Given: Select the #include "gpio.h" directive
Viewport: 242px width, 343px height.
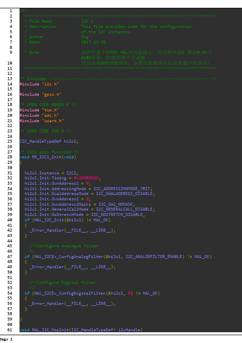Looking at the screenshot, I should [x=40, y=94].
